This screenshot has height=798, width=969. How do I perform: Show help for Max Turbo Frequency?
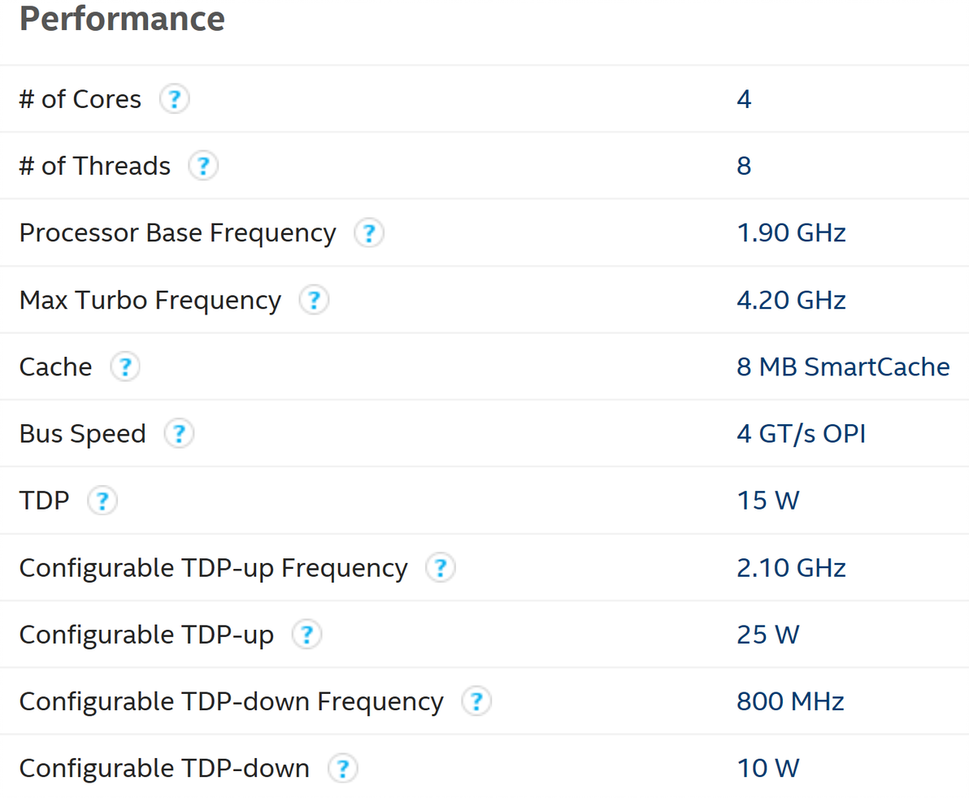point(314,301)
